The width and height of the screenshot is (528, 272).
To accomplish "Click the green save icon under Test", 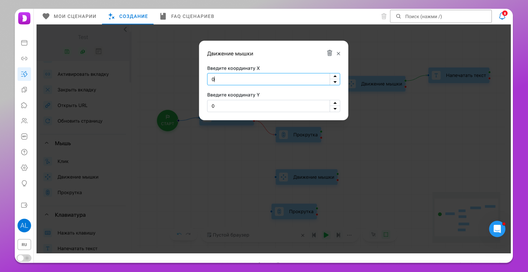I will coord(67,51).
